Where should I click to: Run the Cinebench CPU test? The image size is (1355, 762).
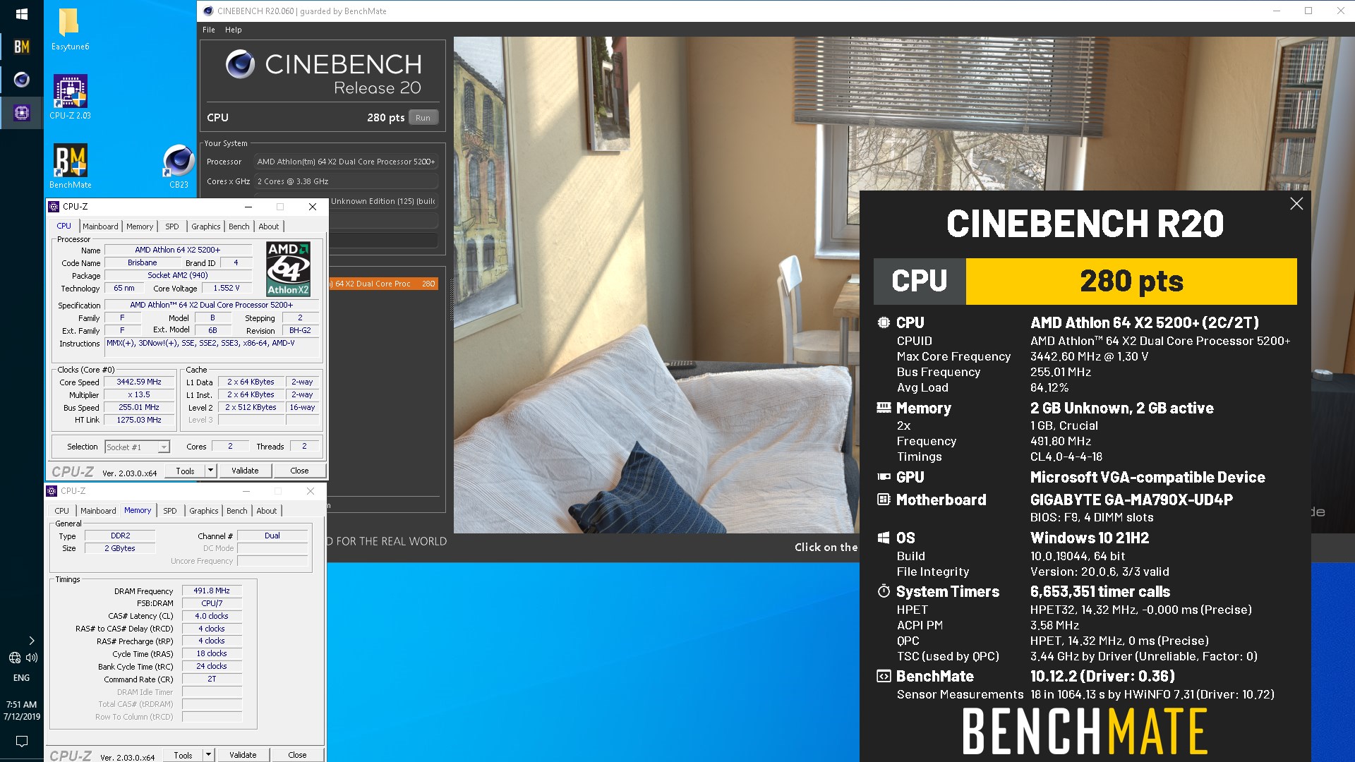[423, 118]
